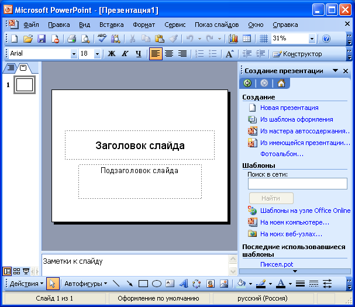The image size is (355, 307).
Task: Show or hide the grid
Action: 264,39
